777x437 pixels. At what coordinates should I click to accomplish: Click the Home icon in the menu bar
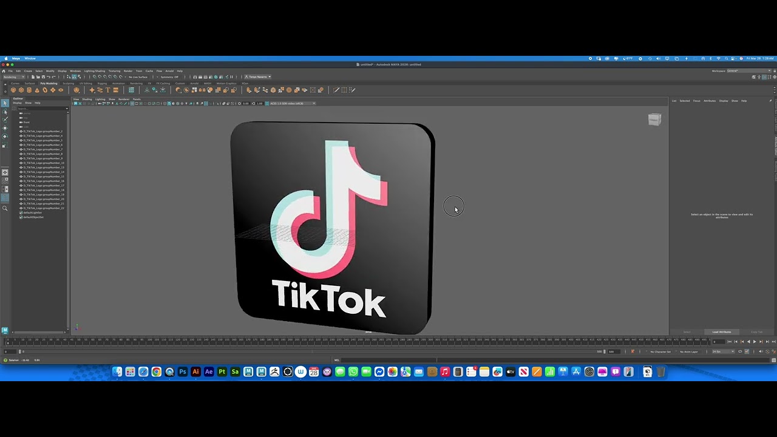[4, 71]
